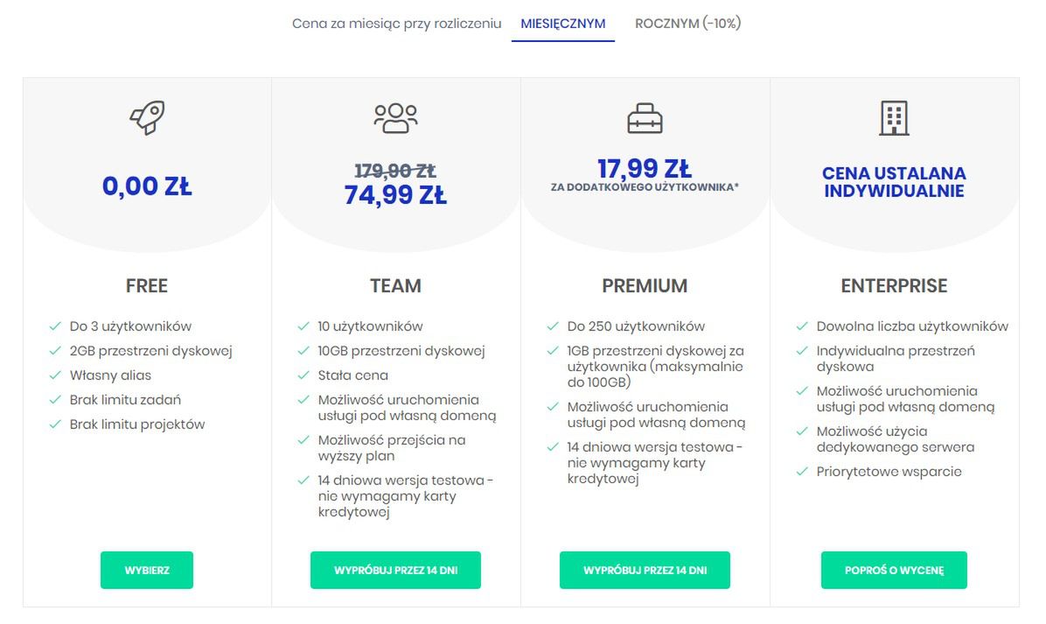The width and height of the screenshot is (1046, 624).
Task: Switch to MIESIĘCZNYM billing tab
Action: tap(563, 24)
